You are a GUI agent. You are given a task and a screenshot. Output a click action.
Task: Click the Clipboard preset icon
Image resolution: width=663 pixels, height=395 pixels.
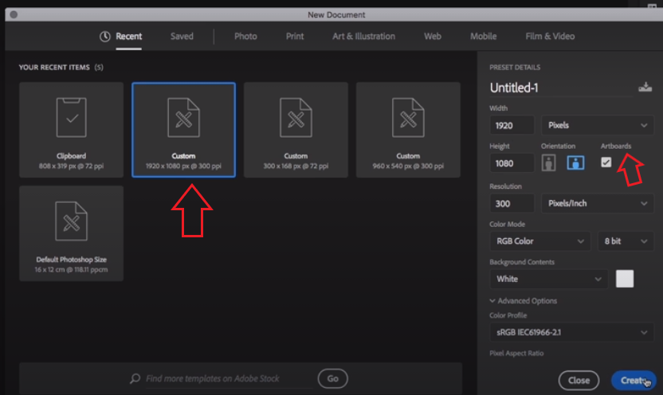72,116
